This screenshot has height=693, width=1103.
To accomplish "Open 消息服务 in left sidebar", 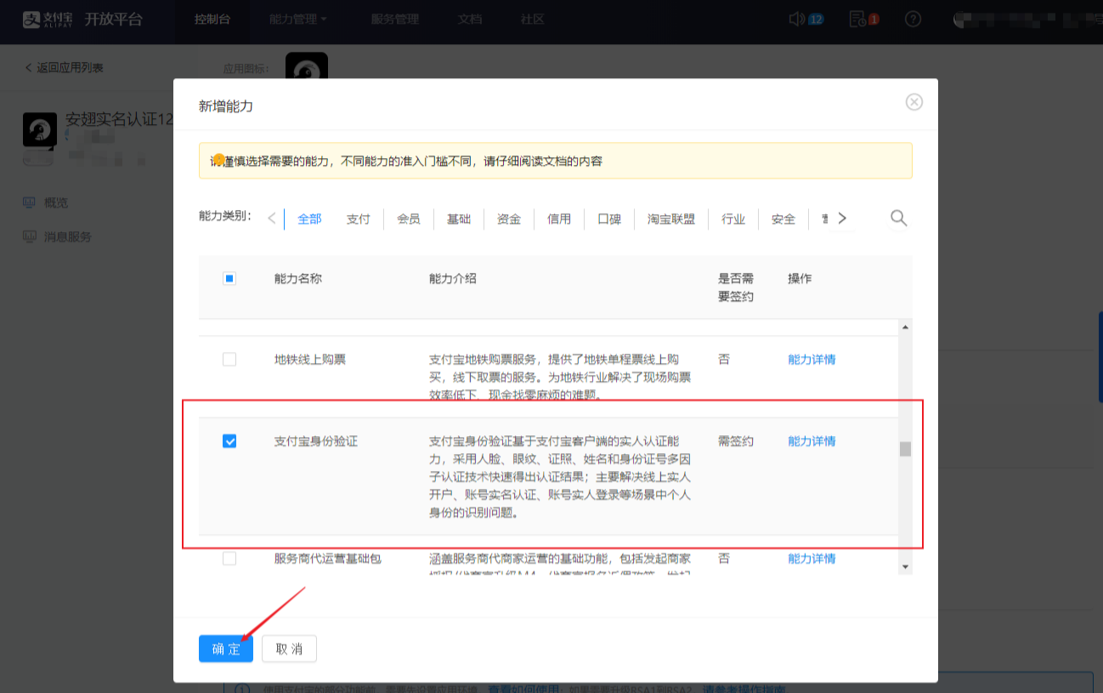I will [67, 236].
